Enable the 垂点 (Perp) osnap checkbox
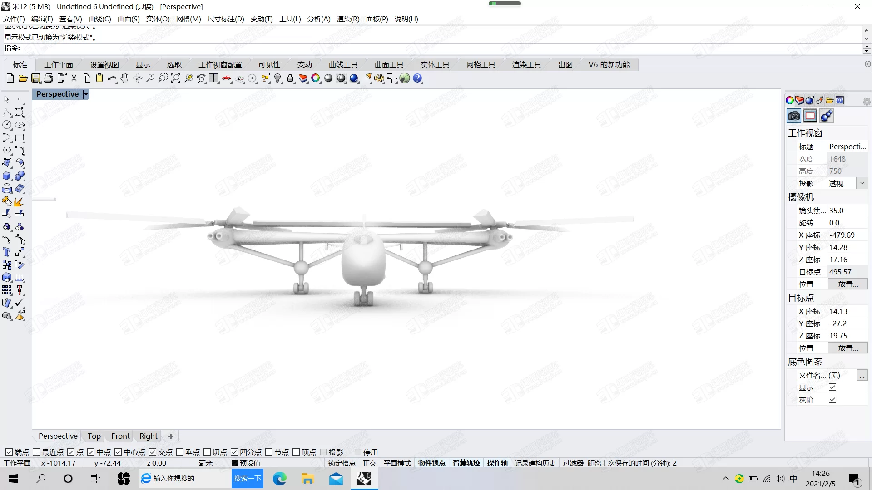The width and height of the screenshot is (872, 490). (x=180, y=452)
